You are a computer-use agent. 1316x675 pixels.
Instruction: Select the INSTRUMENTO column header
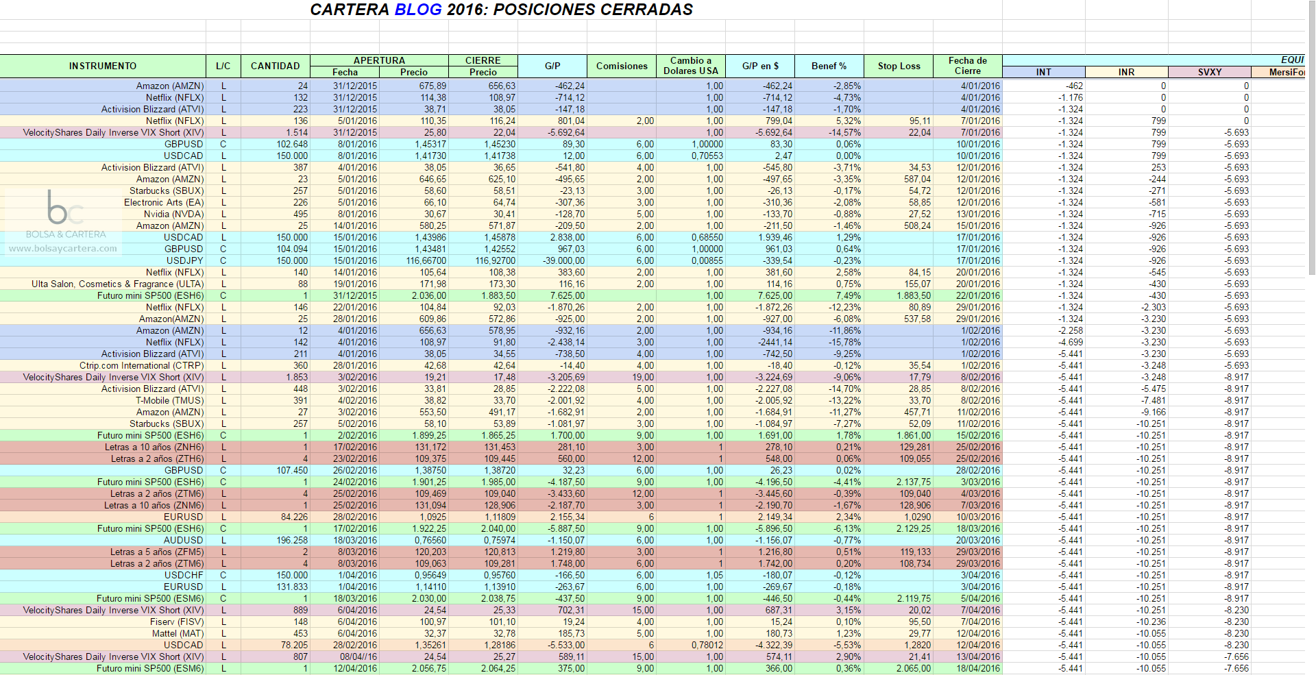tap(103, 66)
